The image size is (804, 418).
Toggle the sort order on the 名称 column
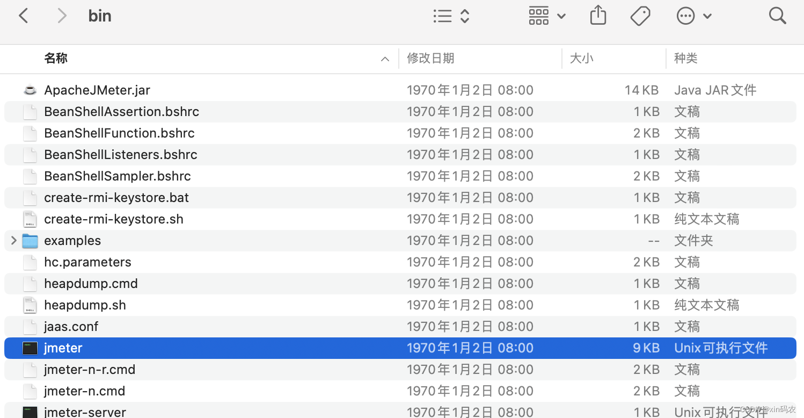pyautogui.click(x=385, y=59)
